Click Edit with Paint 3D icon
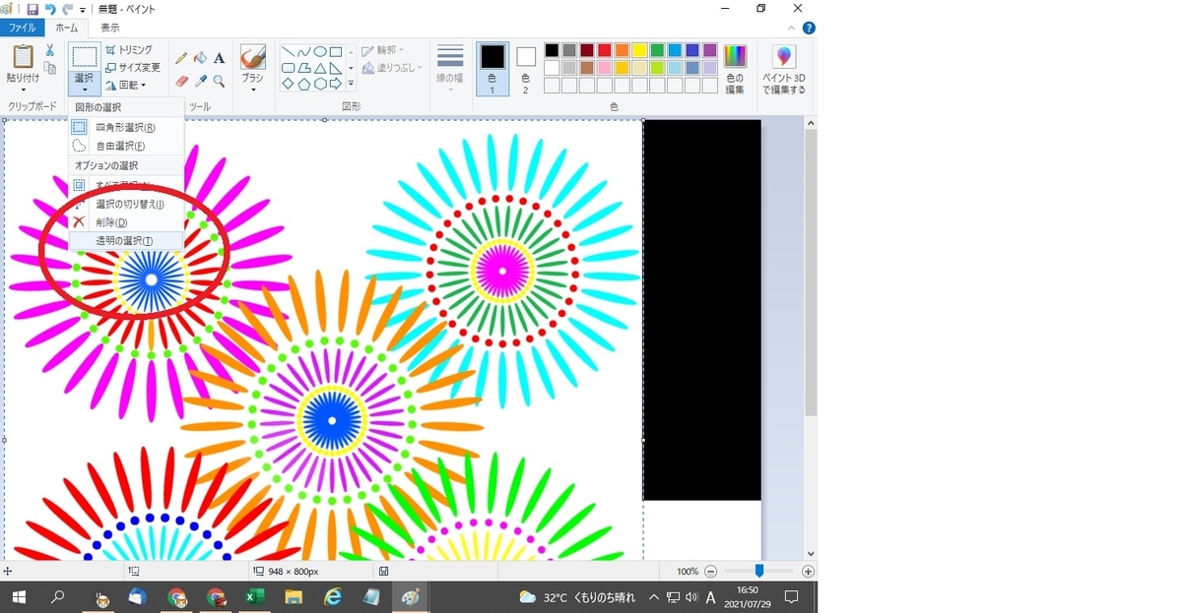 [784, 57]
